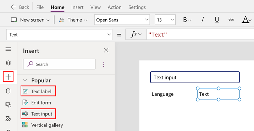Viewport: 254px width, 131px height.
Task: Click the formula bar with "Text"
Action: pos(200,35)
